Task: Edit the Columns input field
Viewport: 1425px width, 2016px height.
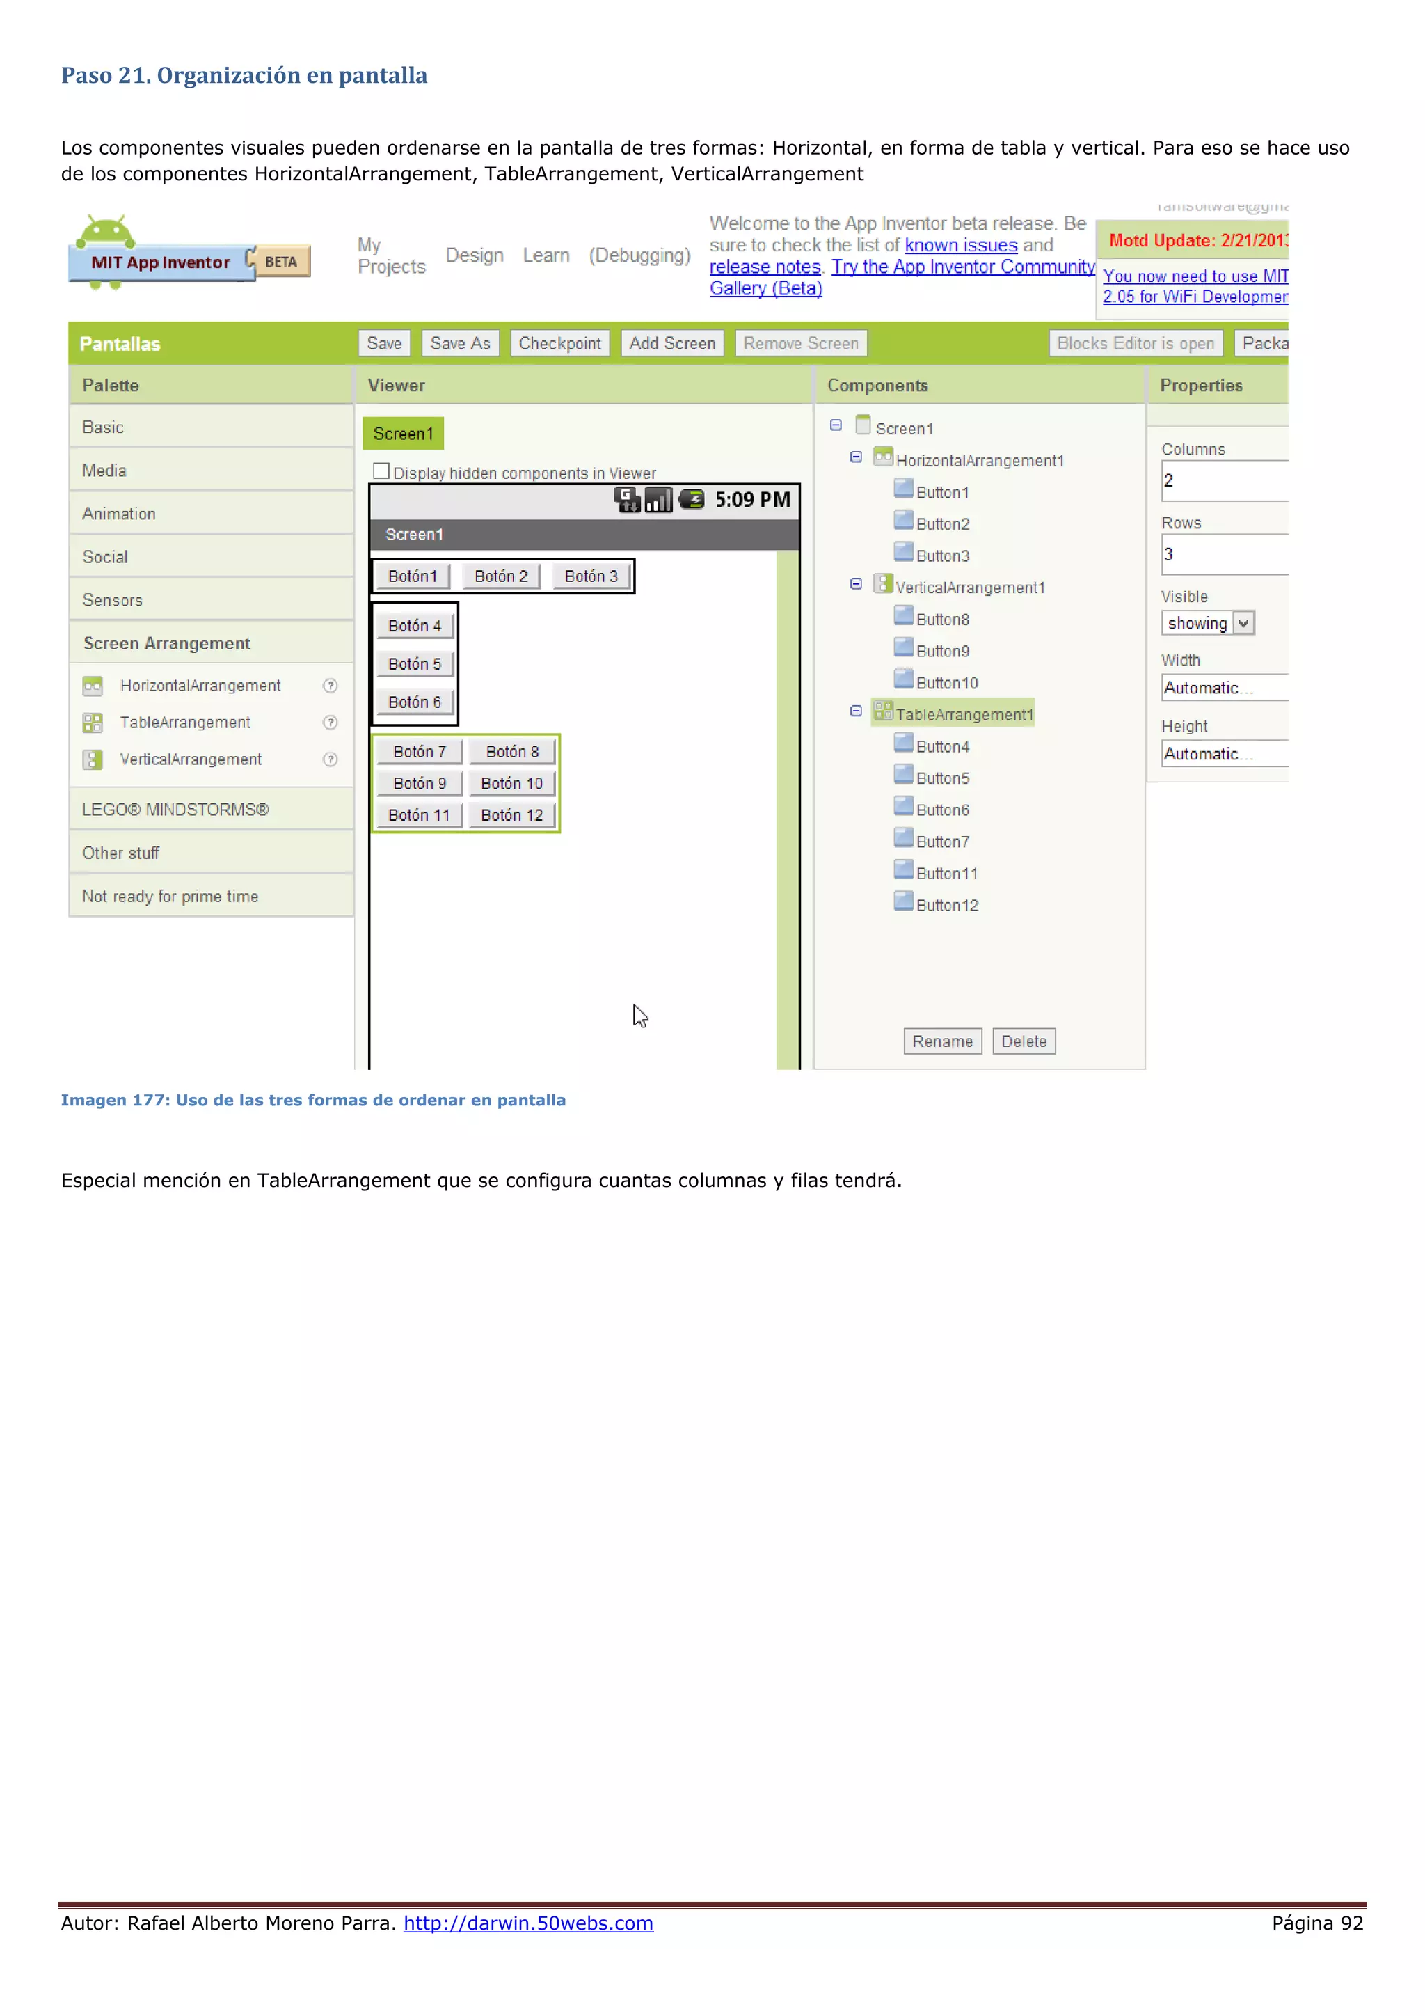Action: point(1225,480)
